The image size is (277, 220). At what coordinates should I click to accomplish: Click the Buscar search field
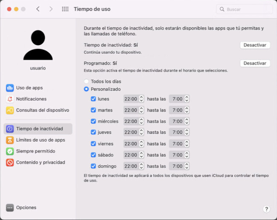click(x=244, y=9)
